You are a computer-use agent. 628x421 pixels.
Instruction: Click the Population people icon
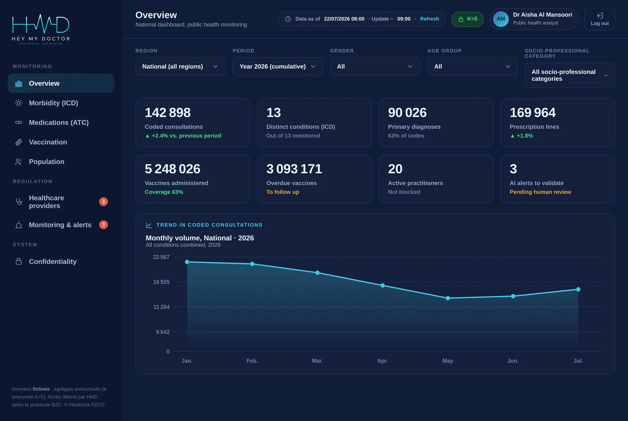[19, 162]
